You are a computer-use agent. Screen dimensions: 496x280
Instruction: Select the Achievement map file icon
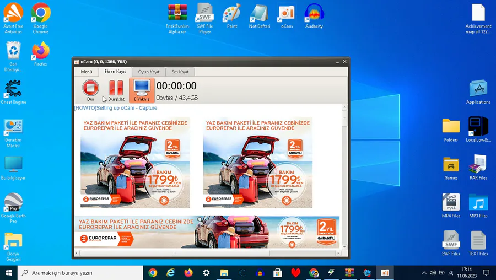click(x=478, y=18)
